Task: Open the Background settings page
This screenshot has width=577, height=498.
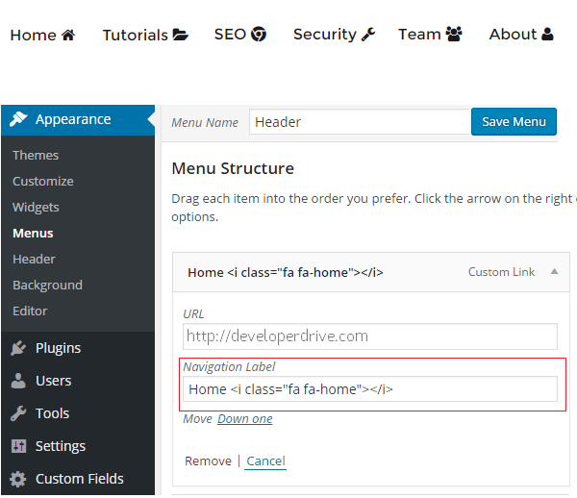Action: pos(47,285)
